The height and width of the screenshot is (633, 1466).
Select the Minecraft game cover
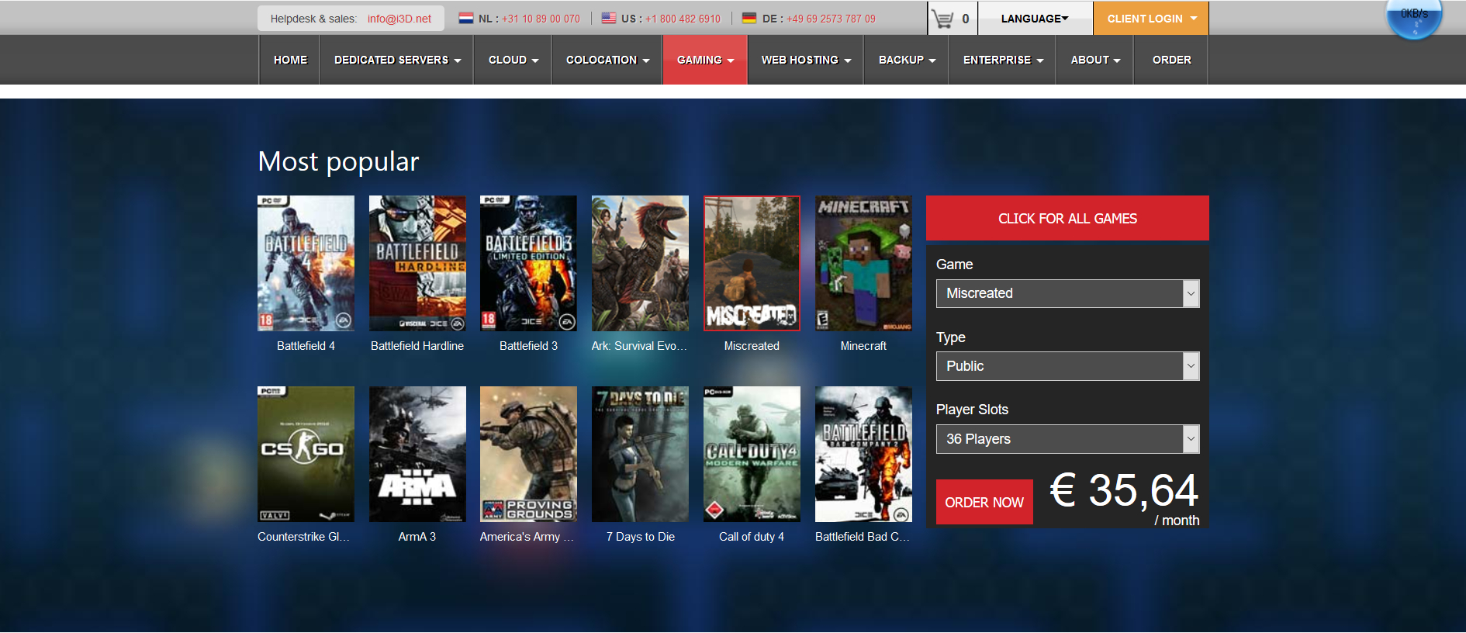pos(863,263)
